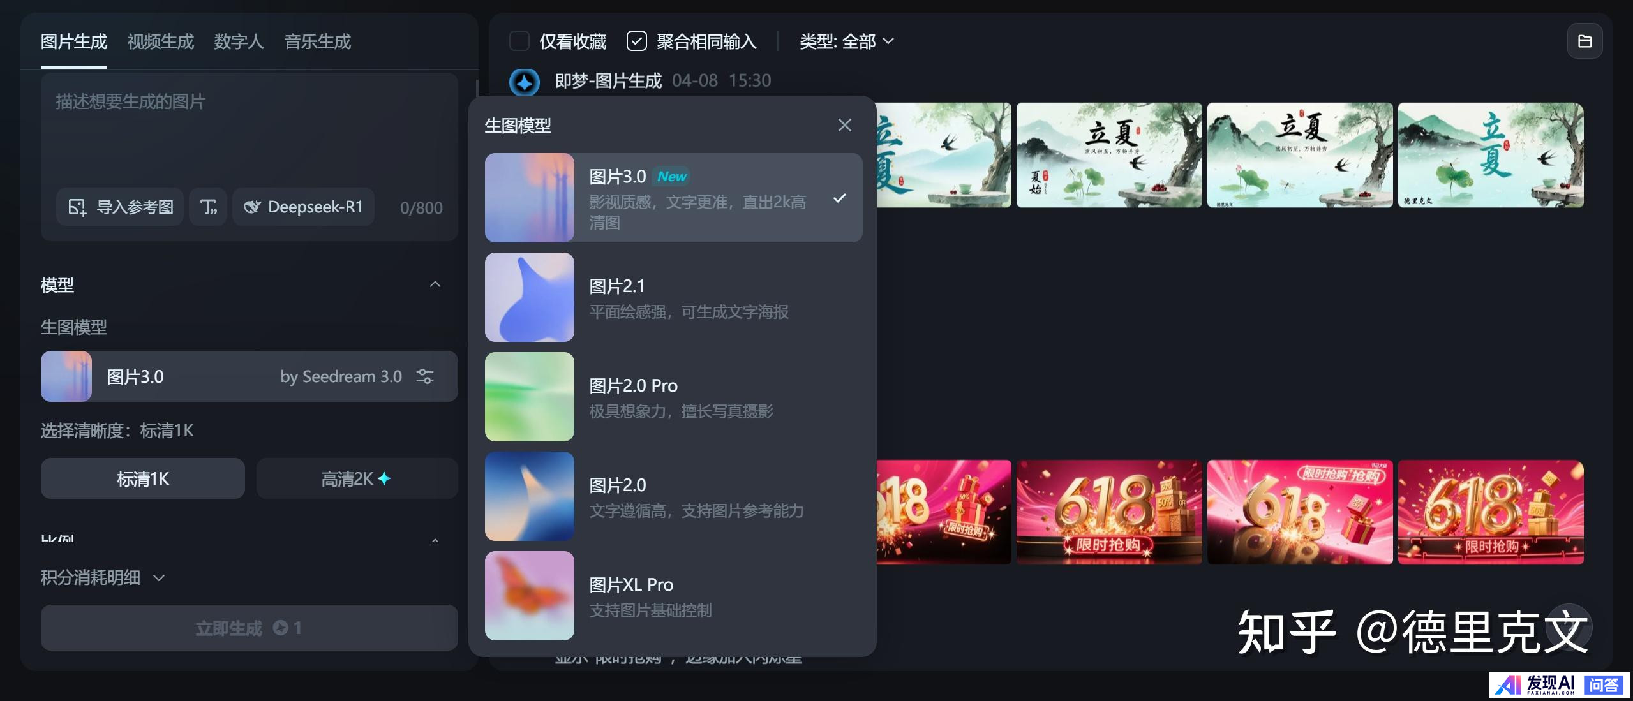Choose the 图片2.0 model
The image size is (1633, 701).
673,496
